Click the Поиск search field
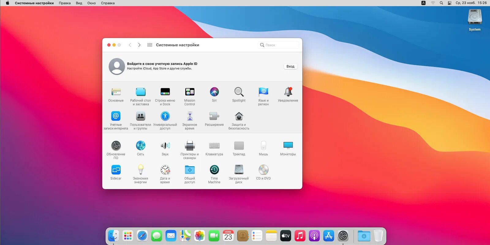The width and height of the screenshot is (490, 245). 279,45
